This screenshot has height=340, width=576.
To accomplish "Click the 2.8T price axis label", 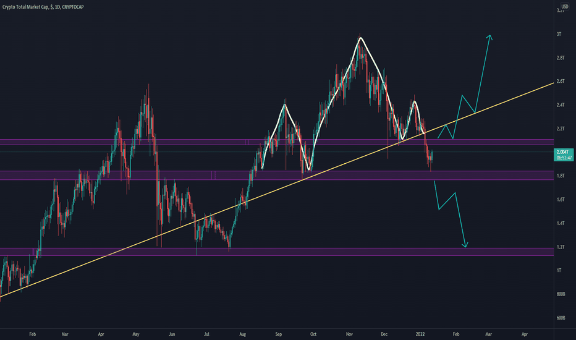I will click(x=560, y=57).
